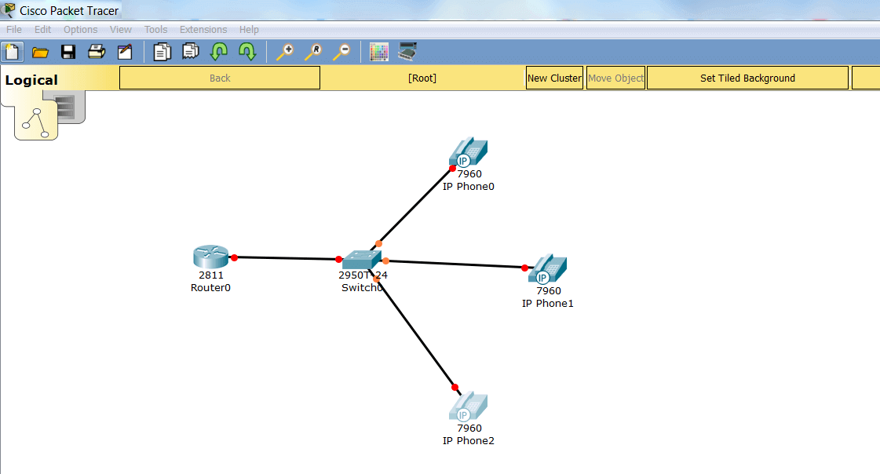Click the New Cluster button
This screenshot has width=880, height=474.
pos(554,78)
